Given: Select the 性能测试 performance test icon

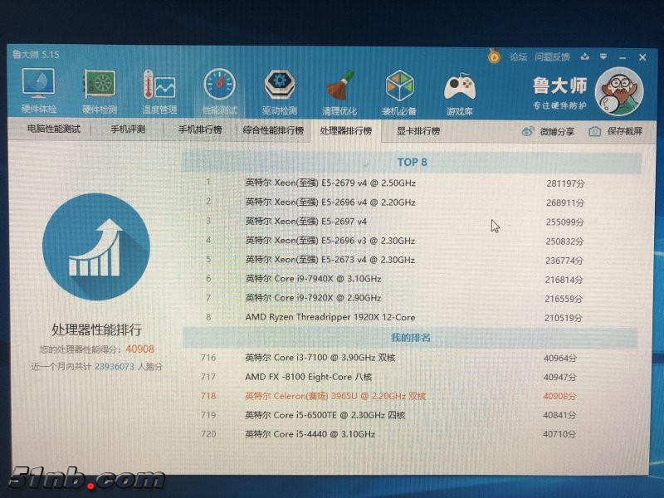Looking at the screenshot, I should (x=219, y=92).
